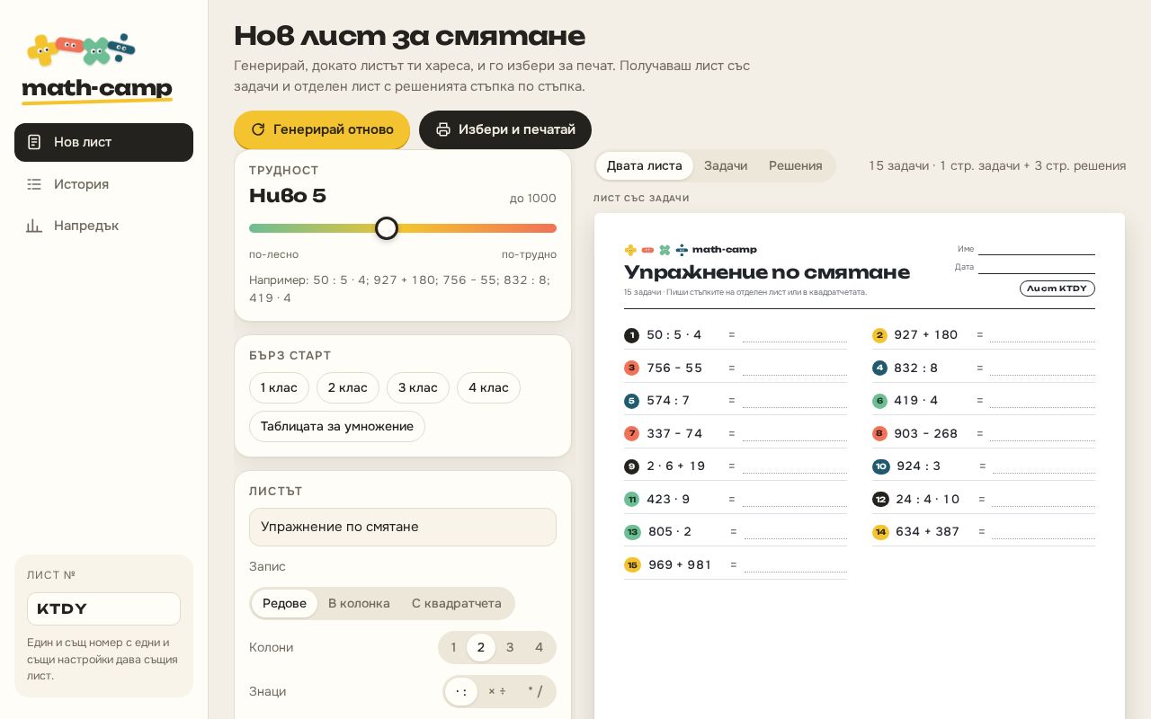
Task: Click the number 1 badge beside 50 : 5 · 4
Action: tap(631, 335)
